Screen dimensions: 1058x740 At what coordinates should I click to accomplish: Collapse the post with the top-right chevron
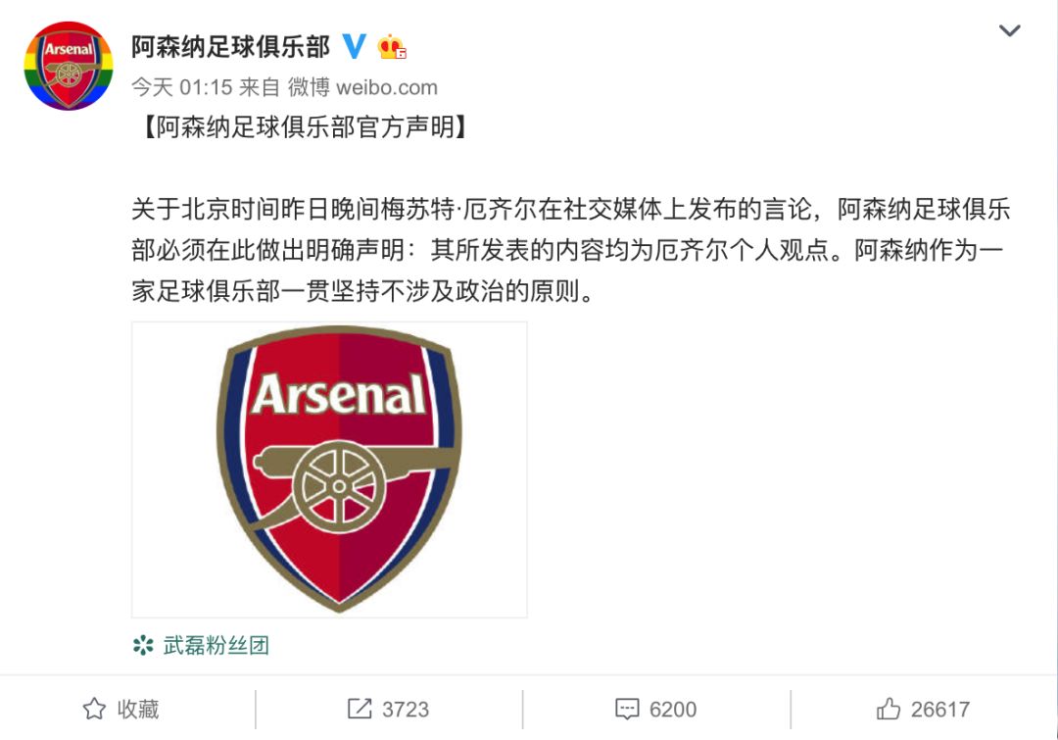pos(1011,30)
